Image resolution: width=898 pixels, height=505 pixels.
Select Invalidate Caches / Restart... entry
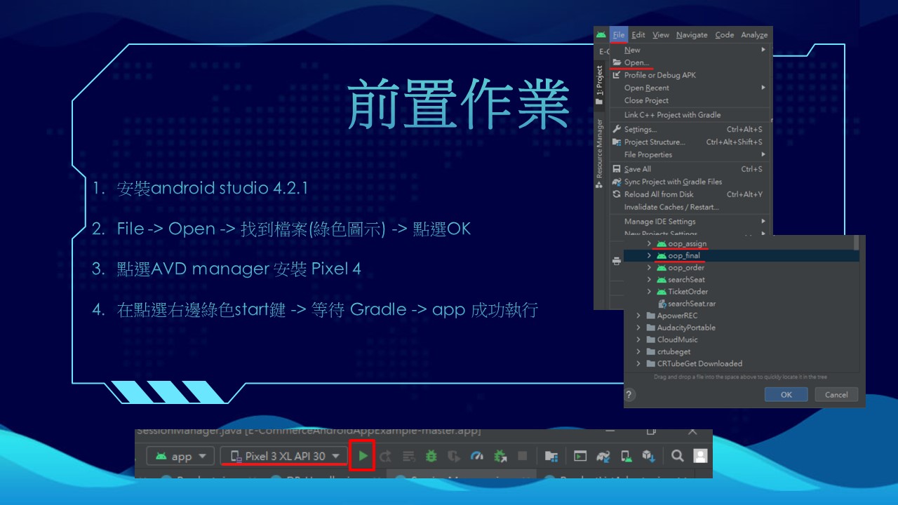coord(690,207)
